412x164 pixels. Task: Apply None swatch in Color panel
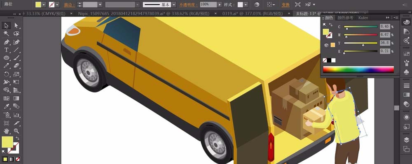(x=325, y=60)
